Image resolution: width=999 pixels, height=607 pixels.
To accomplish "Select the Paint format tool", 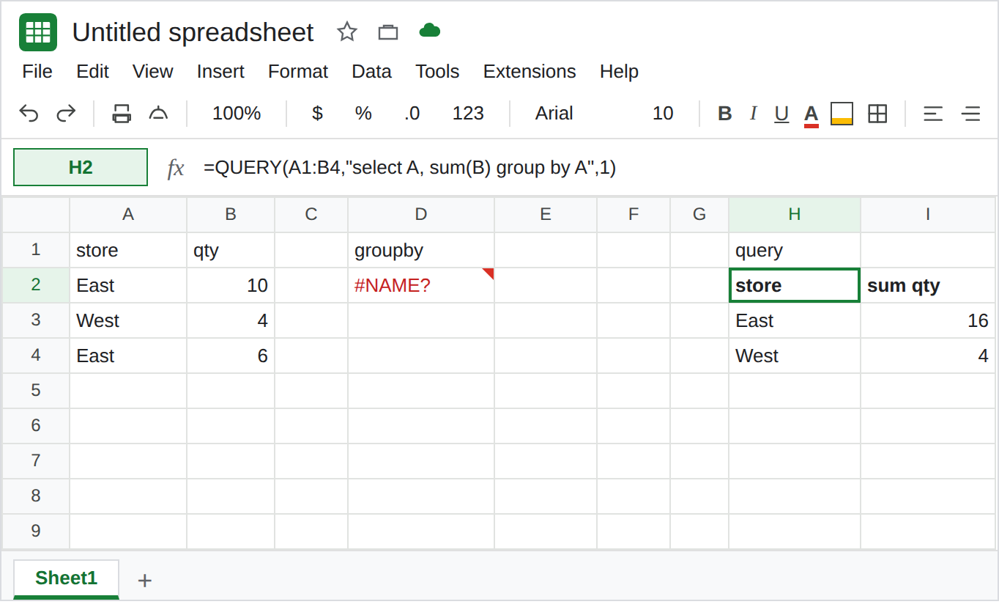I will [159, 114].
